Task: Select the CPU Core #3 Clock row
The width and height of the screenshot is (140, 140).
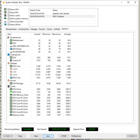Action: tap(39, 104)
